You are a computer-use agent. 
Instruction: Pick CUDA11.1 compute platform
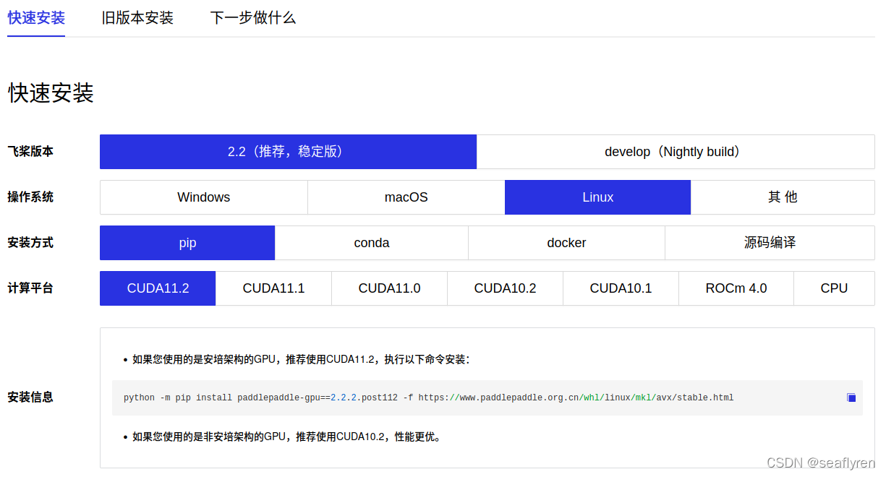tap(273, 288)
